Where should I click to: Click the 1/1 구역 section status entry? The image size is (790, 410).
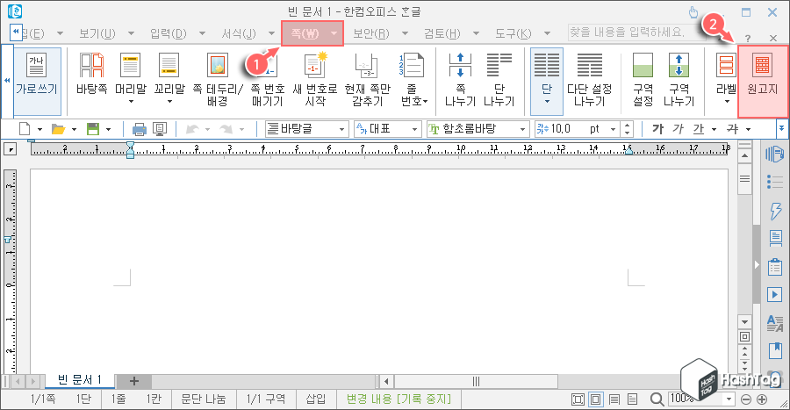pyautogui.click(x=265, y=399)
